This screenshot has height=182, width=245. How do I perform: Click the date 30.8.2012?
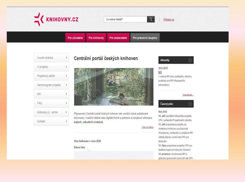click(163, 68)
